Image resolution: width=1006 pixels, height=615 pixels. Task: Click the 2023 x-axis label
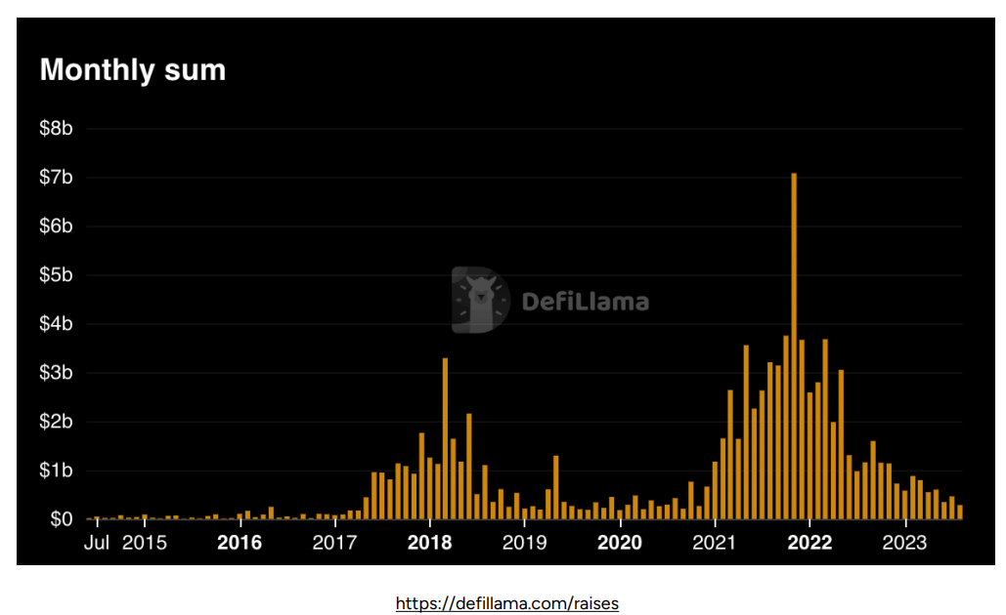[904, 542]
